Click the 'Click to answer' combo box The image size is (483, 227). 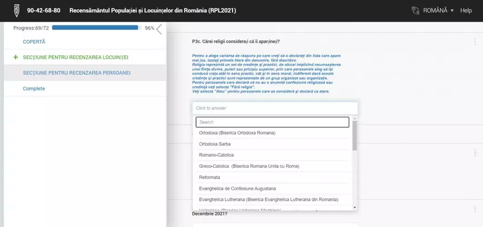coord(274,108)
